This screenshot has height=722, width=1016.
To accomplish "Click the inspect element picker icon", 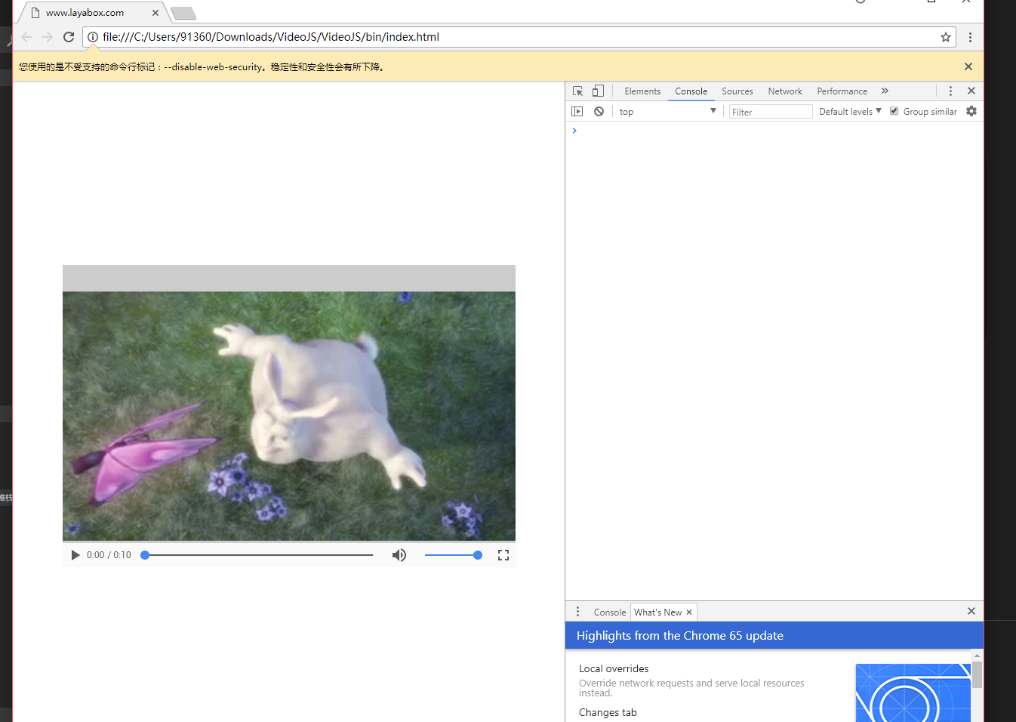I will 577,91.
